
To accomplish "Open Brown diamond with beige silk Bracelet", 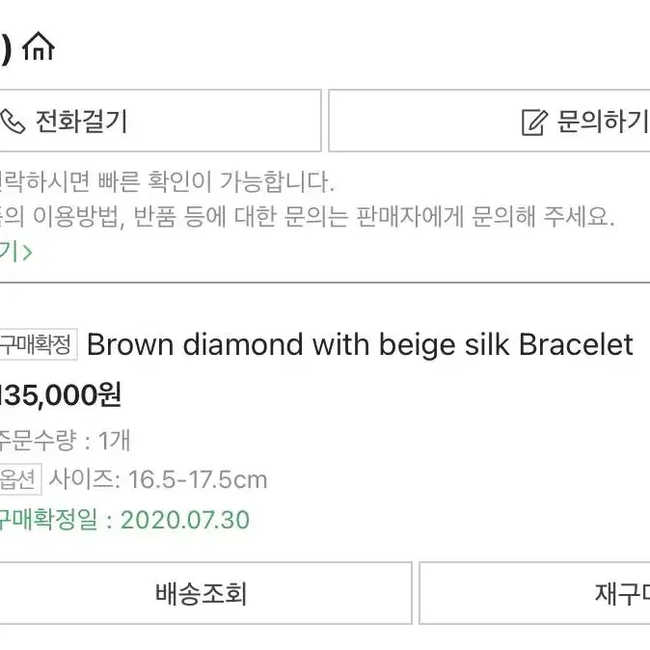I will (x=360, y=345).
